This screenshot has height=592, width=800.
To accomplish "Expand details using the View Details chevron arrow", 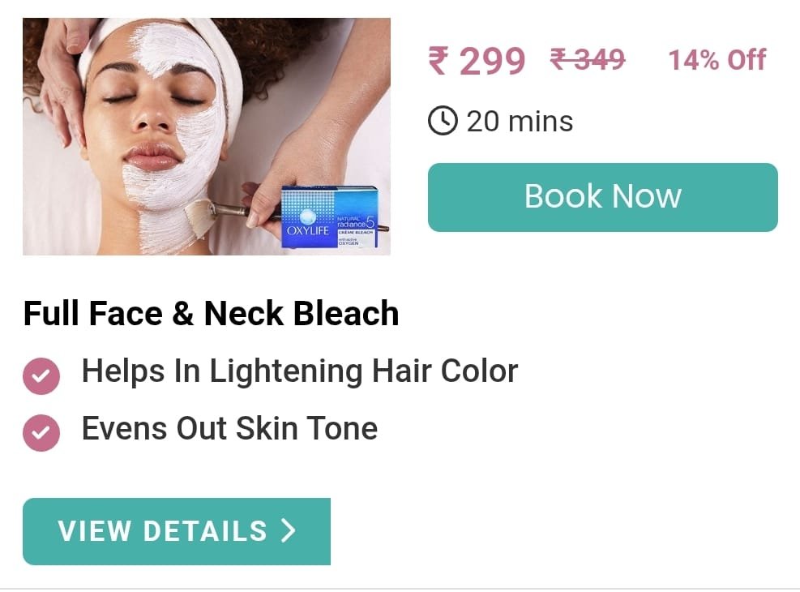I will pyautogui.click(x=289, y=530).
